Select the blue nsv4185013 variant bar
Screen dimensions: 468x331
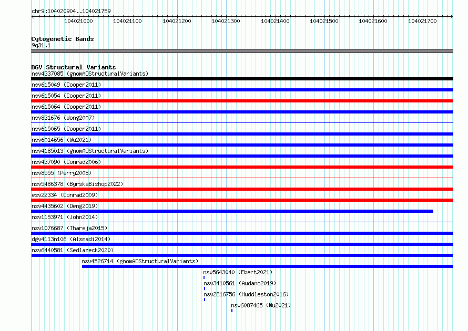242,156
